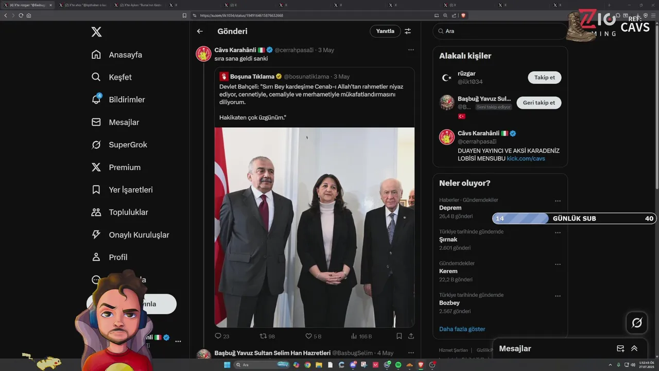Click the bookmark icon left of the address bar

(x=184, y=15)
